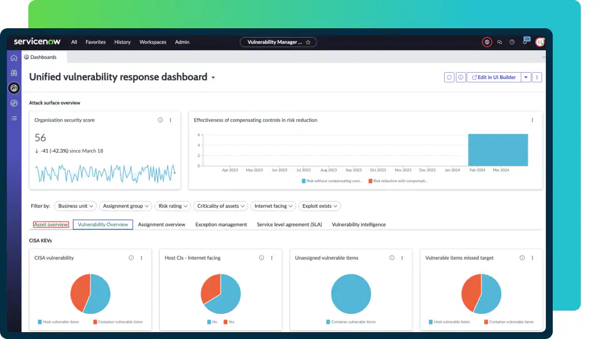This screenshot has height=339, width=603.
Task: Open more options on CISA vulnerability card
Action: click(141, 258)
